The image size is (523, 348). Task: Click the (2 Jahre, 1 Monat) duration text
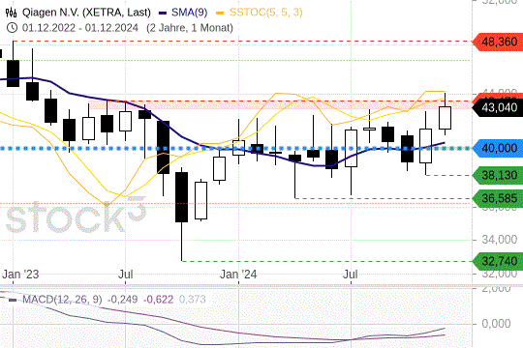click(190, 28)
